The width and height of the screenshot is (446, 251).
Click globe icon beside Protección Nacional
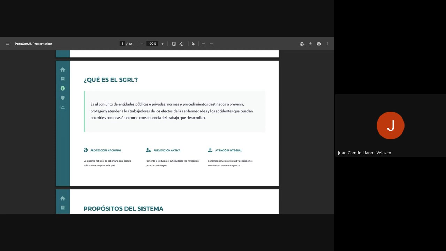pos(86,150)
